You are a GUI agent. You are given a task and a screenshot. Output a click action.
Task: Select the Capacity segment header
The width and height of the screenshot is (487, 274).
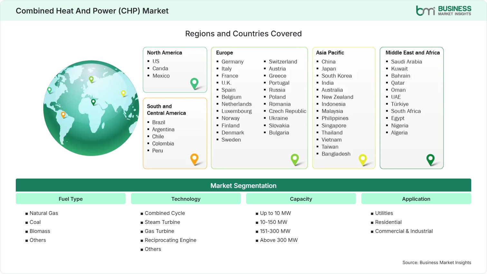[301, 199]
